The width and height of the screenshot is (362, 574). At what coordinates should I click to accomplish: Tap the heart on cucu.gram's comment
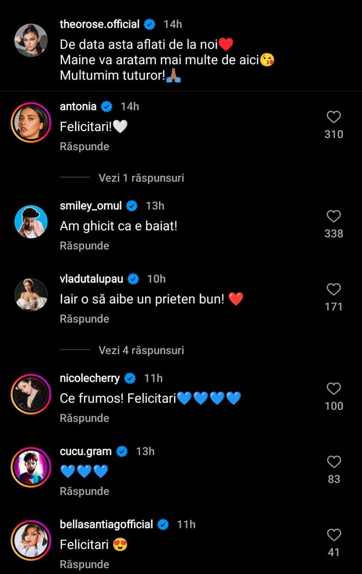tap(334, 462)
